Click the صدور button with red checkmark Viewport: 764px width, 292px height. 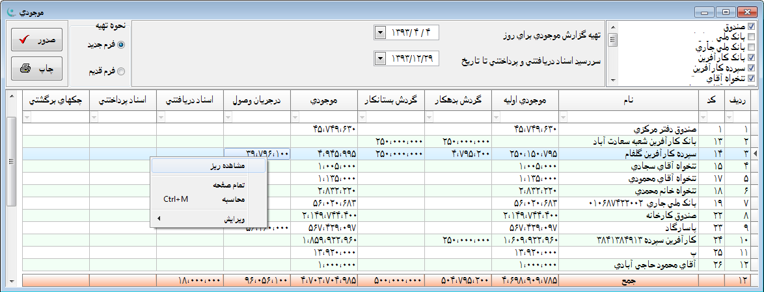(x=36, y=40)
